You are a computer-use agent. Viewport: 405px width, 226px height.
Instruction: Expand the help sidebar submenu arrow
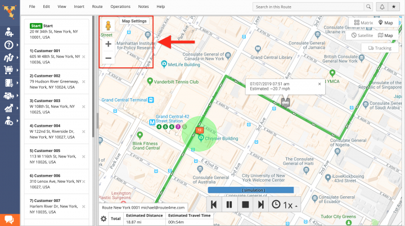click(17, 45)
